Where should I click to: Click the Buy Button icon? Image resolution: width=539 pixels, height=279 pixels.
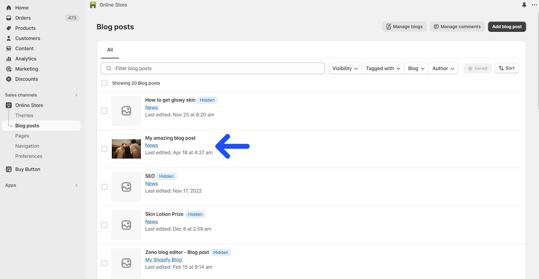[x=9, y=169]
